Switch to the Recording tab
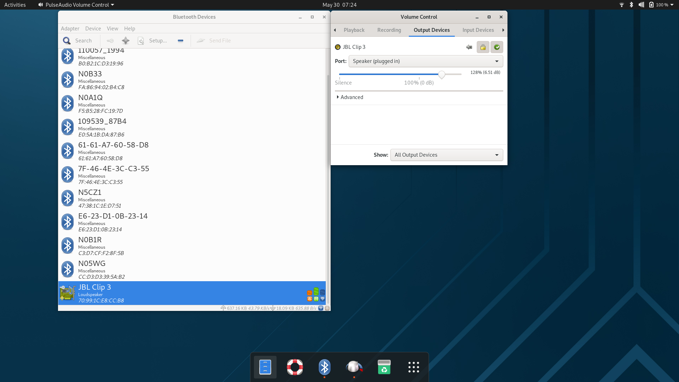Viewport: 679px width, 382px height. (x=389, y=30)
